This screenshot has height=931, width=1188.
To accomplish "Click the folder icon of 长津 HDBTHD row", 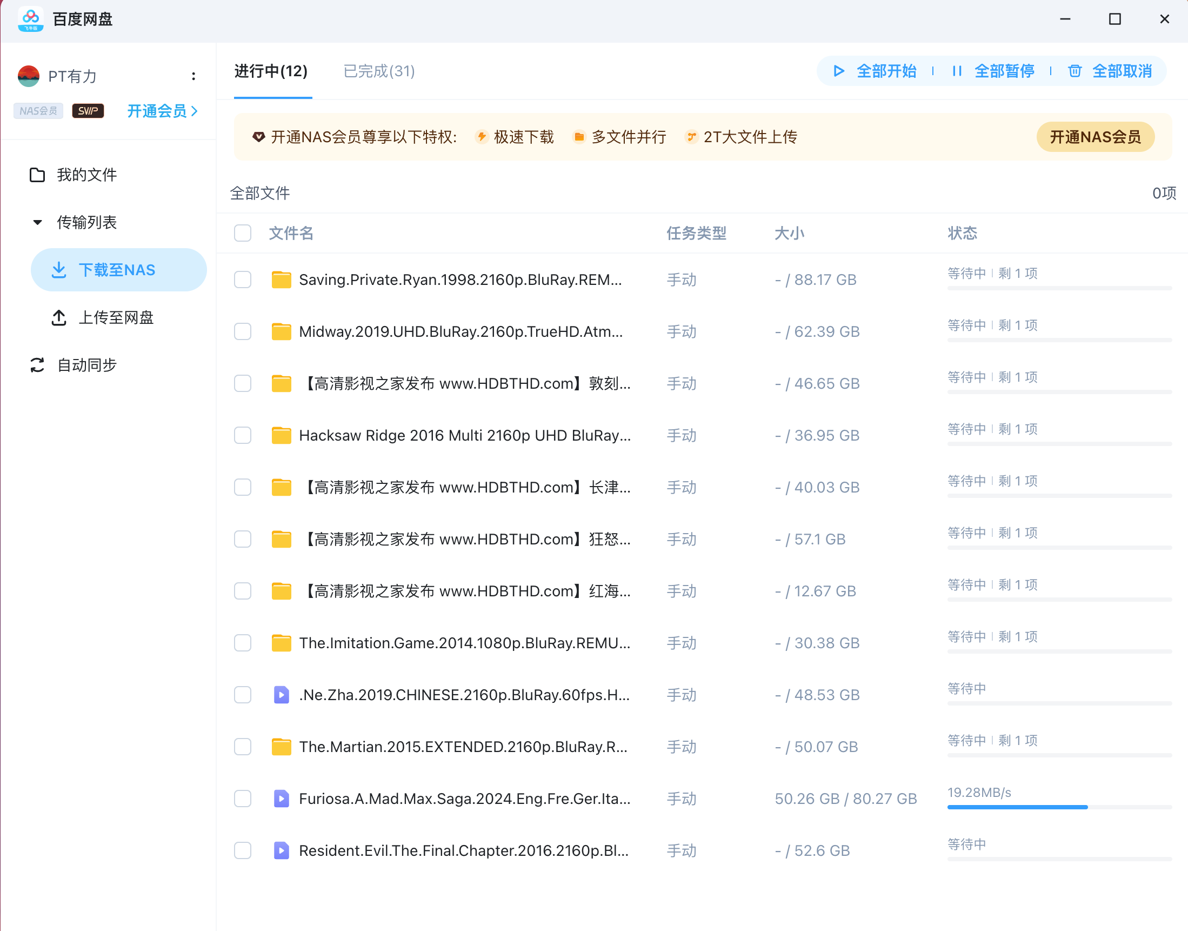I will point(281,487).
